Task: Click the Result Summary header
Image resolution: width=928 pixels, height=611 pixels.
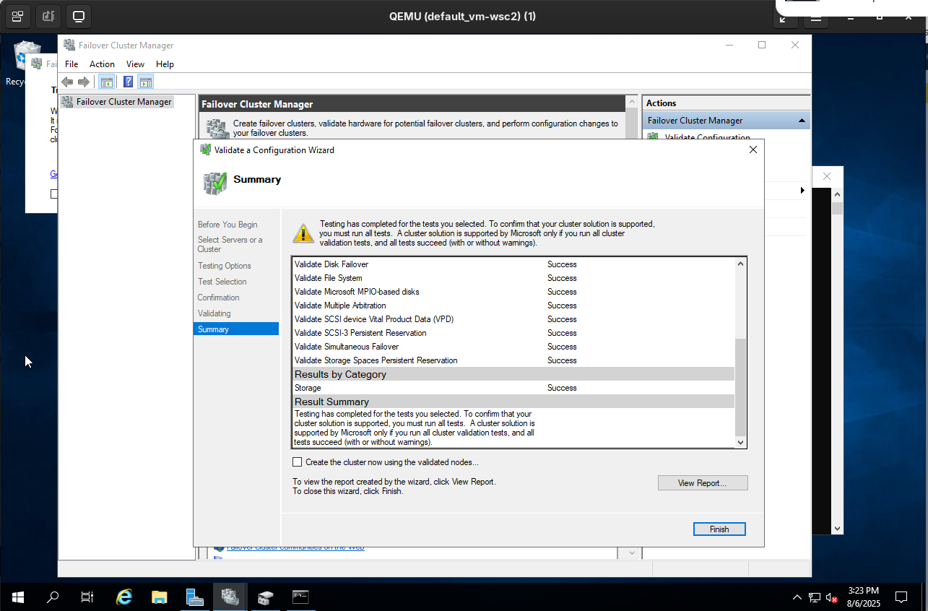Action: pyautogui.click(x=513, y=402)
